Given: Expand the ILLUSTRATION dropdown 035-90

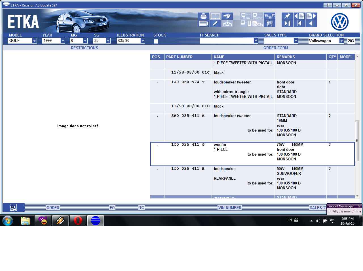Looking at the screenshot, I should (143, 41).
